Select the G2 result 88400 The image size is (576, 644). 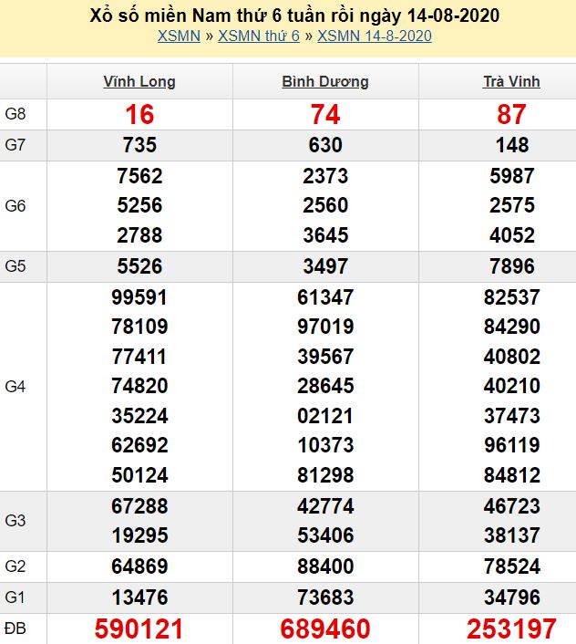click(325, 566)
